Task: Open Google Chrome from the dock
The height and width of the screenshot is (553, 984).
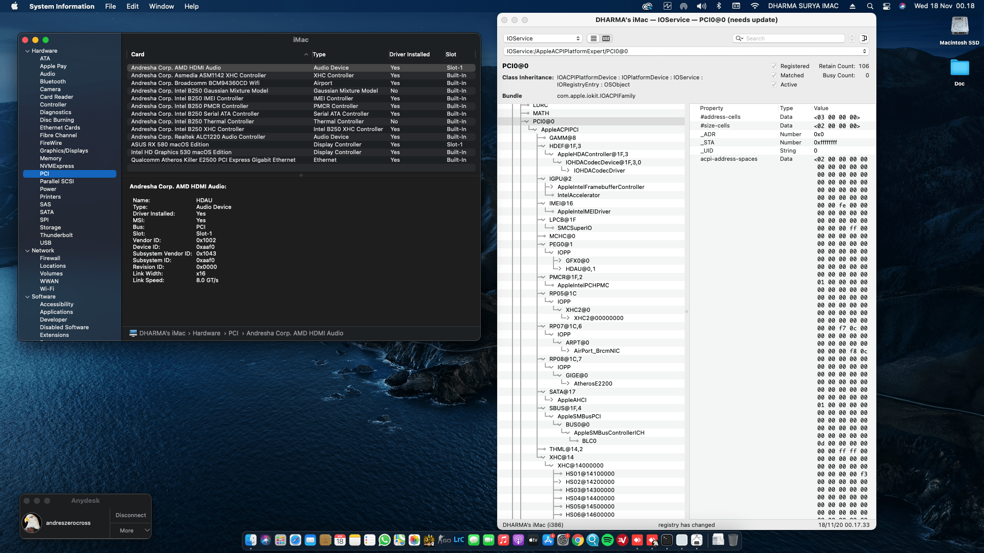Action: coord(578,540)
